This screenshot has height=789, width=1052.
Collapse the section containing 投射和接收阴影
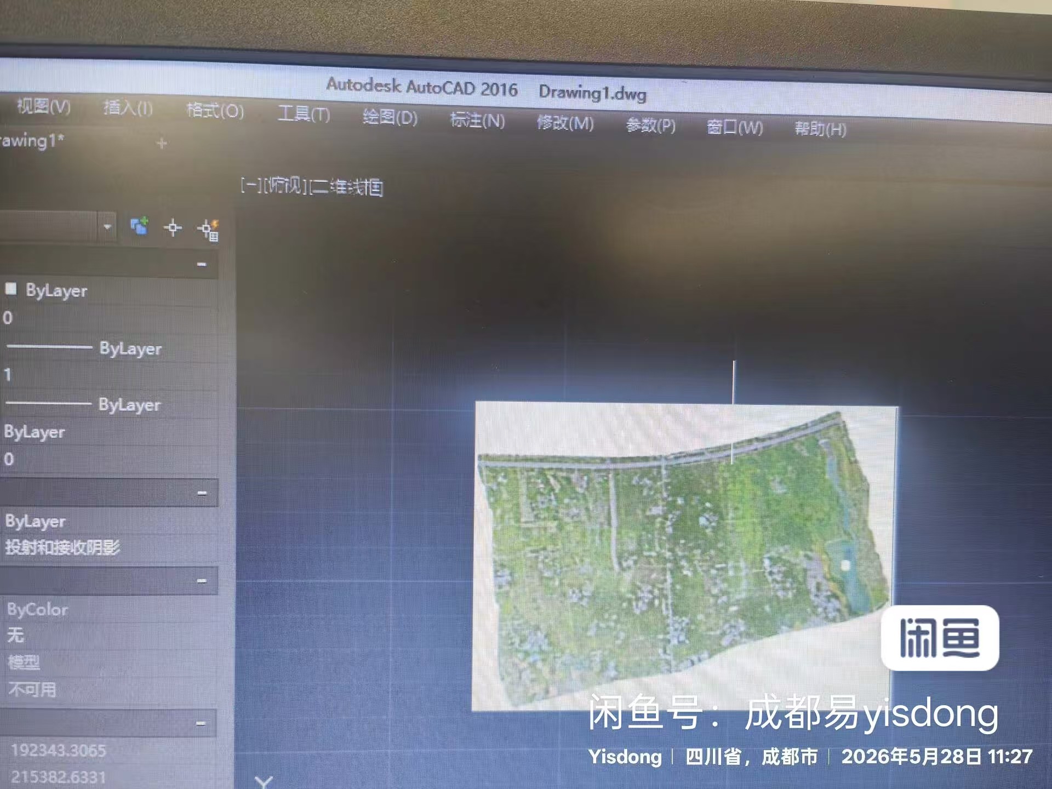point(202,493)
